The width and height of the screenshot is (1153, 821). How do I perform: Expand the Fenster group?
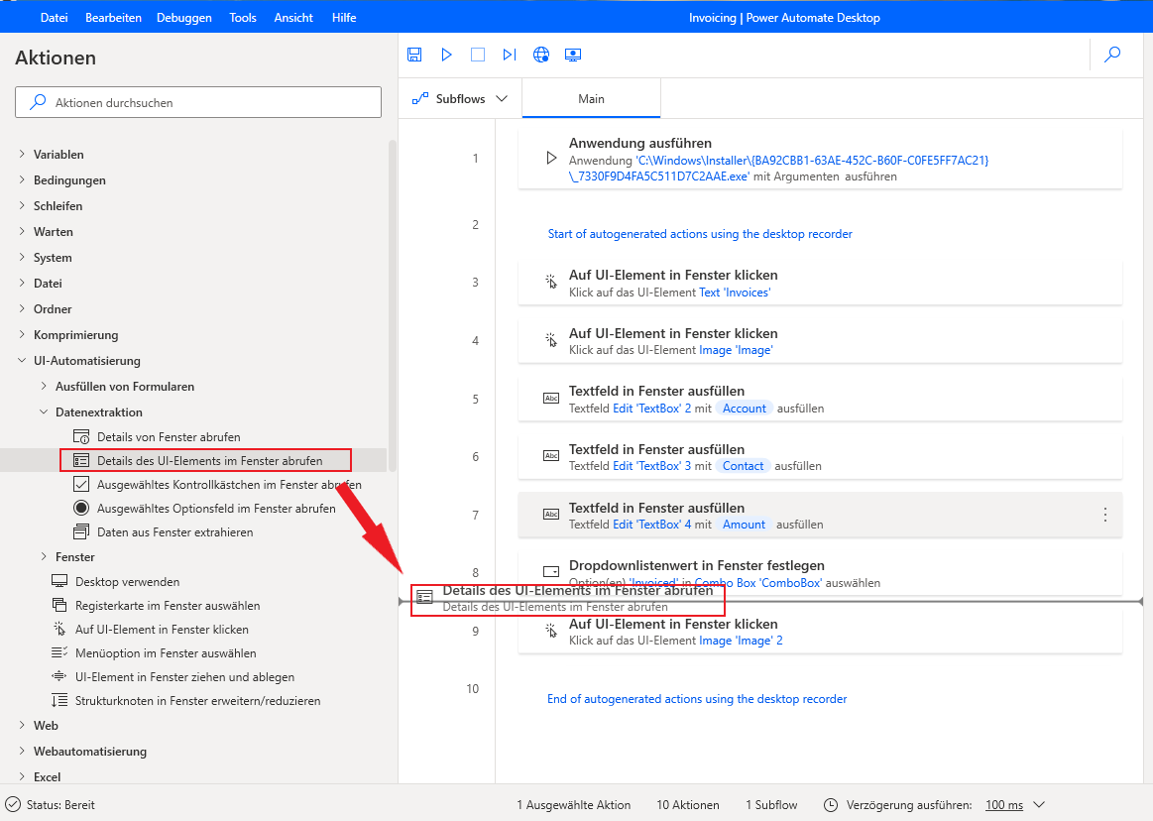pyautogui.click(x=44, y=556)
